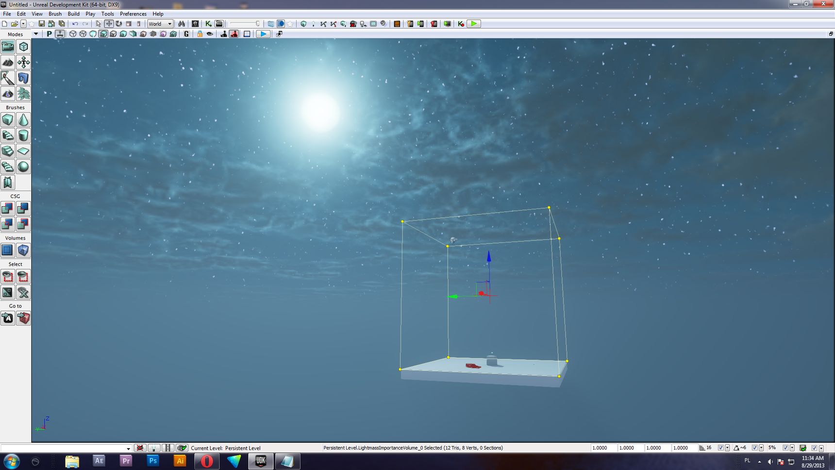Viewport: 835px width, 470px height.
Task: Open Content Browser from toolbar
Action: click(x=195, y=24)
